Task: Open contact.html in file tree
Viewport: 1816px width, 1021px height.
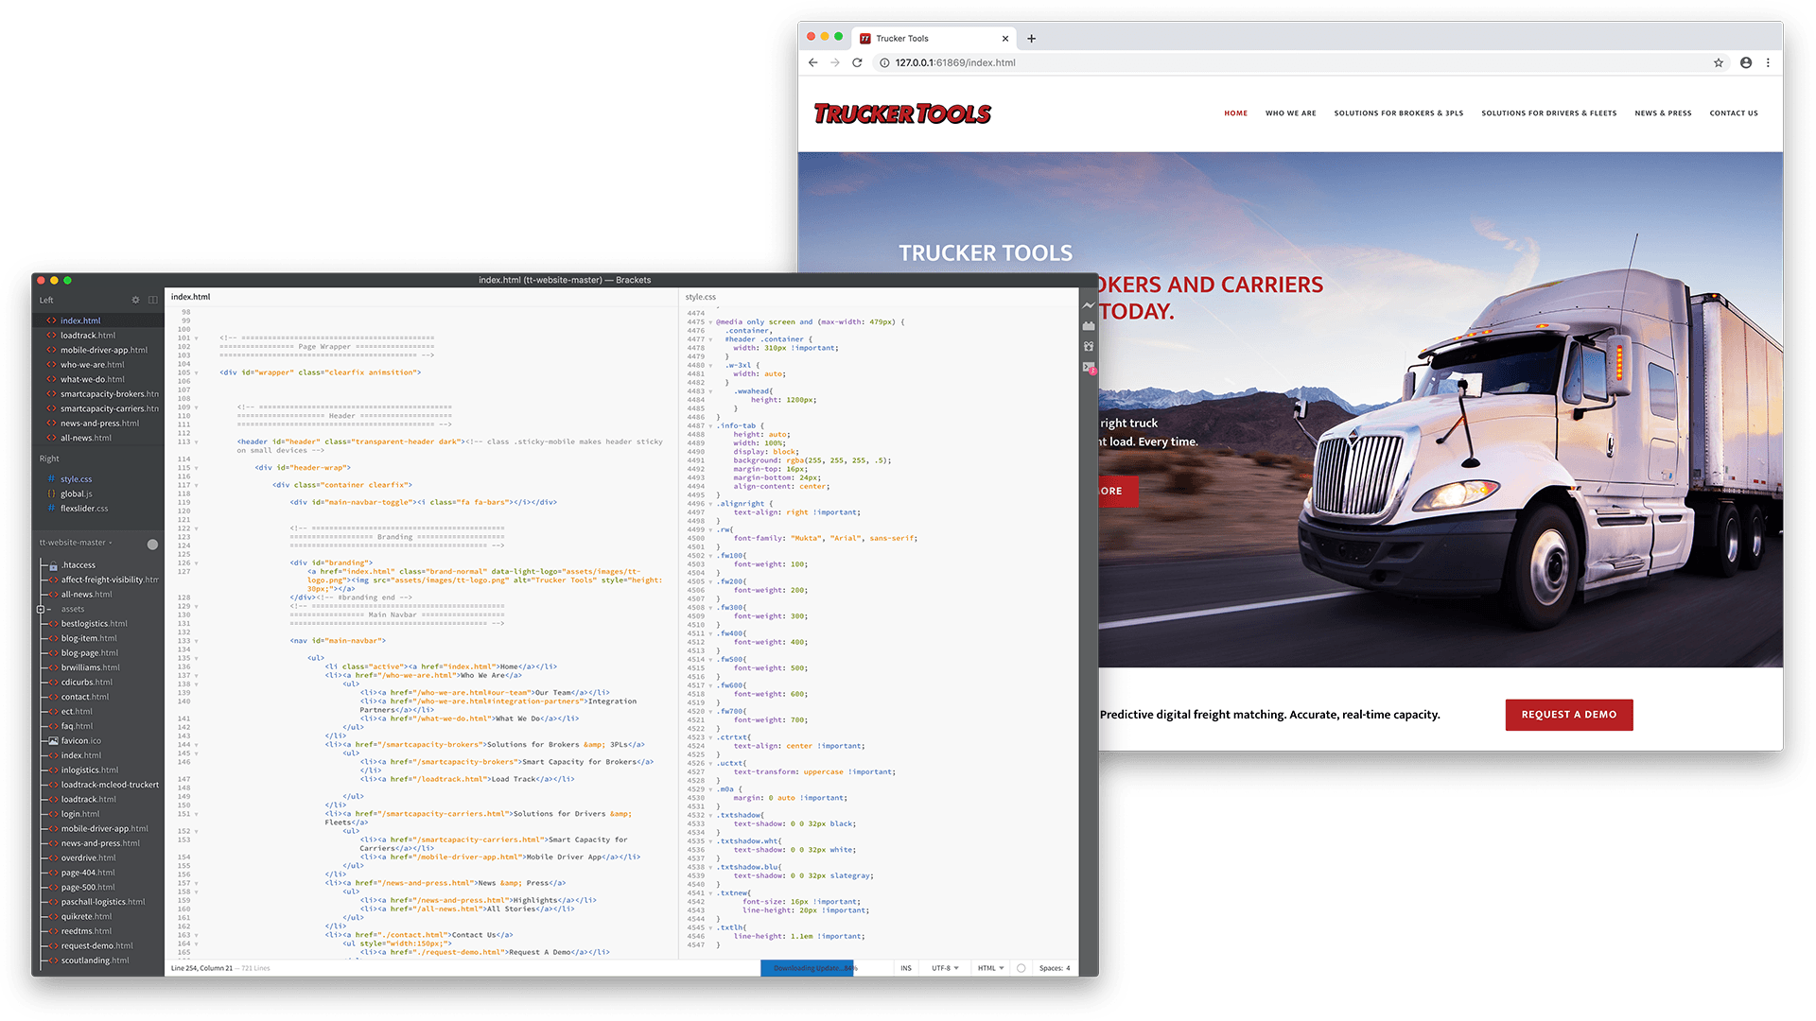Action: point(84,697)
